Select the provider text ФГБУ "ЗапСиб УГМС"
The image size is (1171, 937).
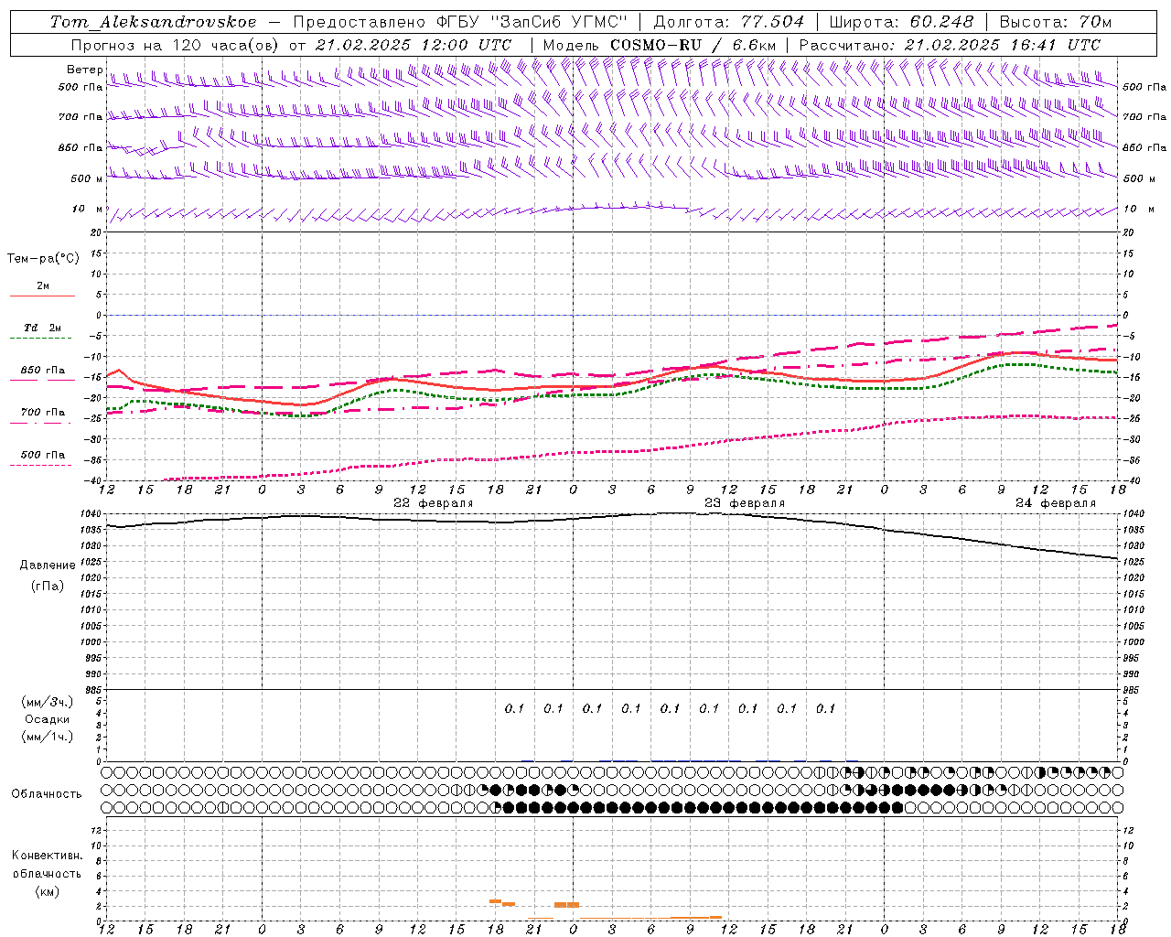tap(532, 22)
